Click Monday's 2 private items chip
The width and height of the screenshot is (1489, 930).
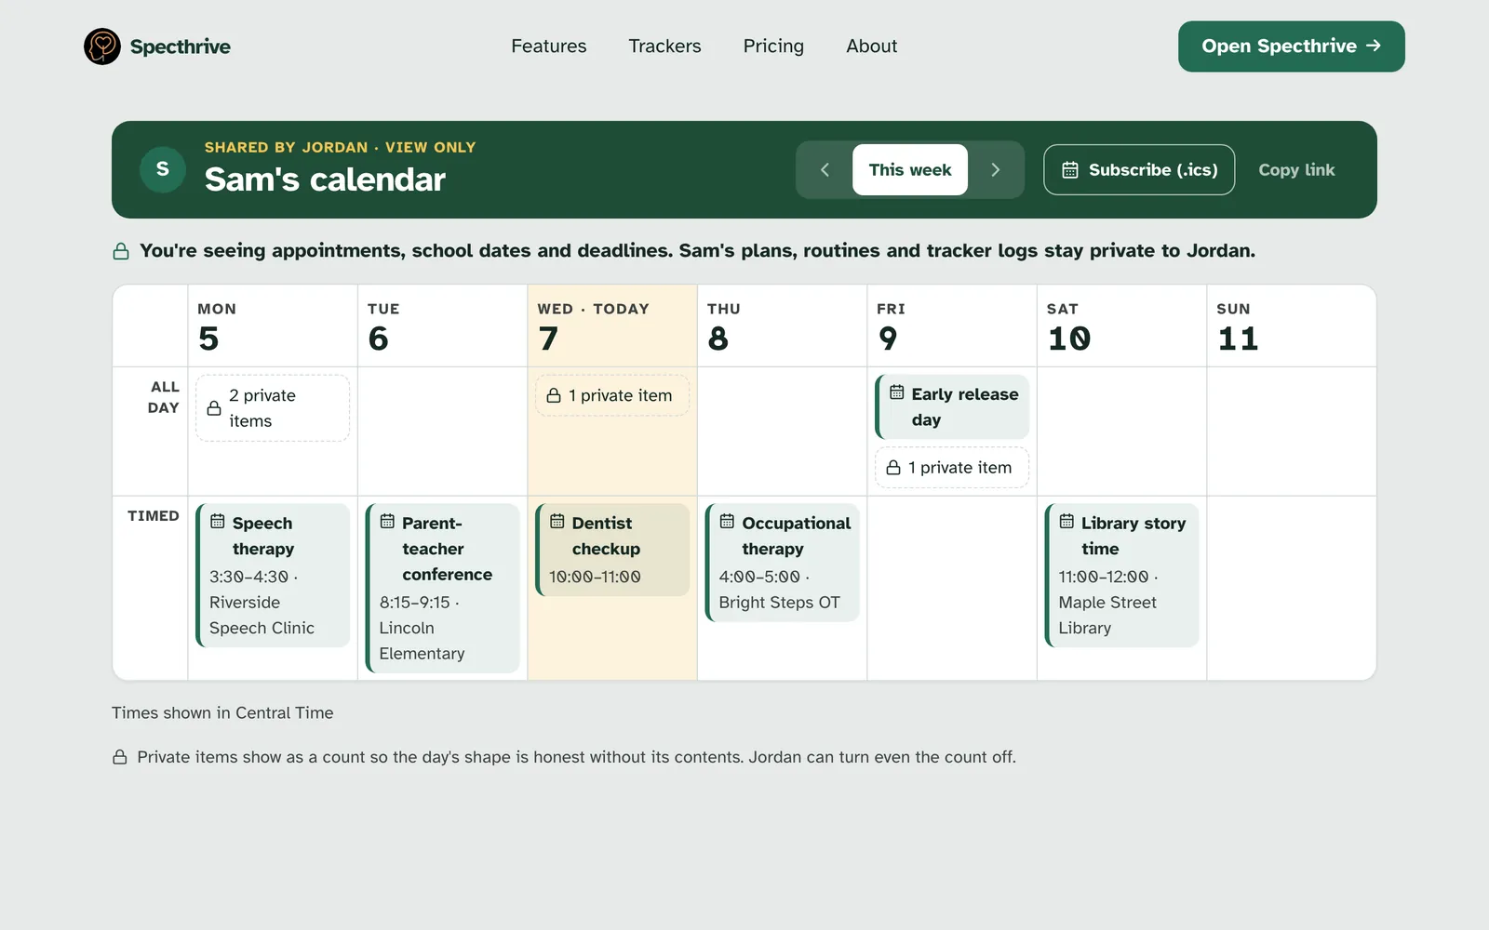point(273,408)
